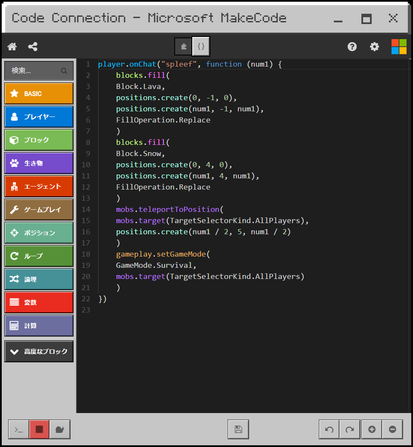
Task: Open the プレイヤー block drawer
Action: (x=39, y=116)
